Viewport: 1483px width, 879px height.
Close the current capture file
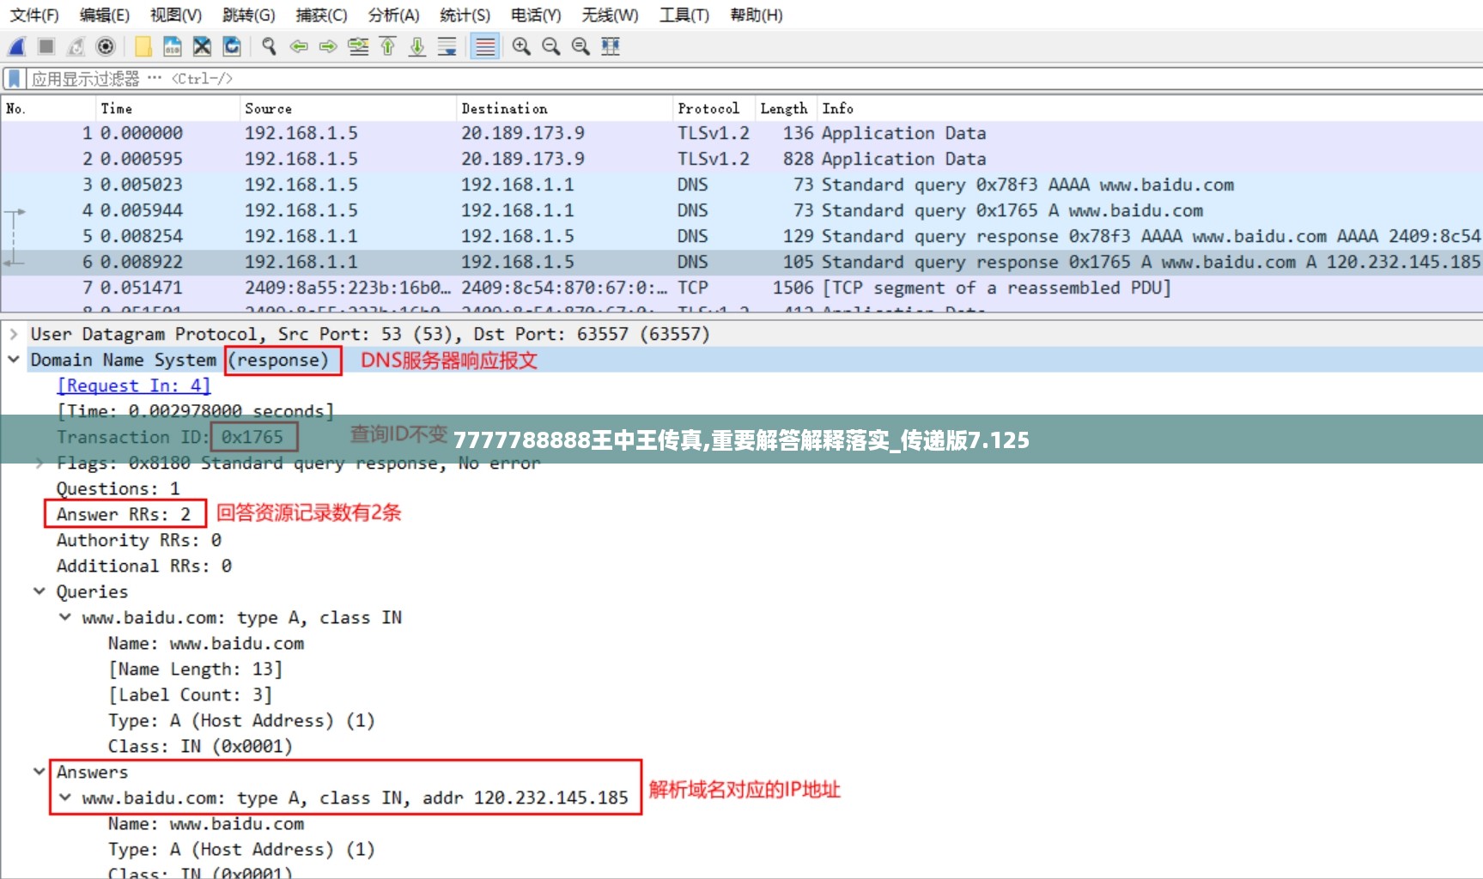[202, 46]
